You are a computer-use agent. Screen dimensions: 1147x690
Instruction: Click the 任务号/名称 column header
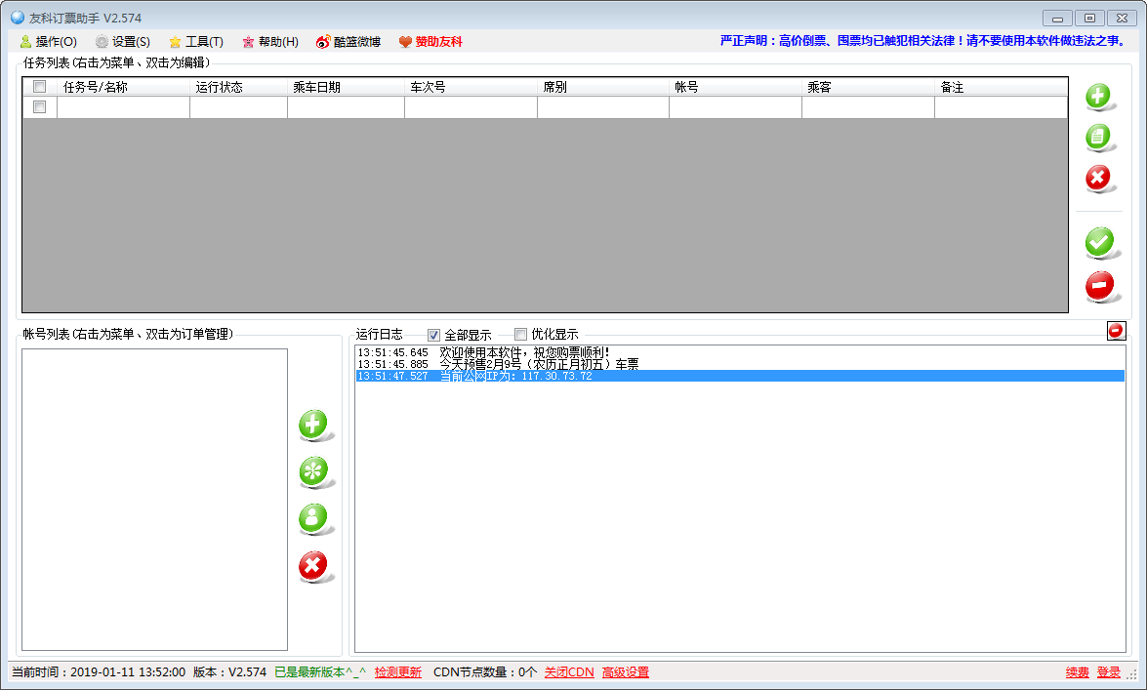point(123,87)
